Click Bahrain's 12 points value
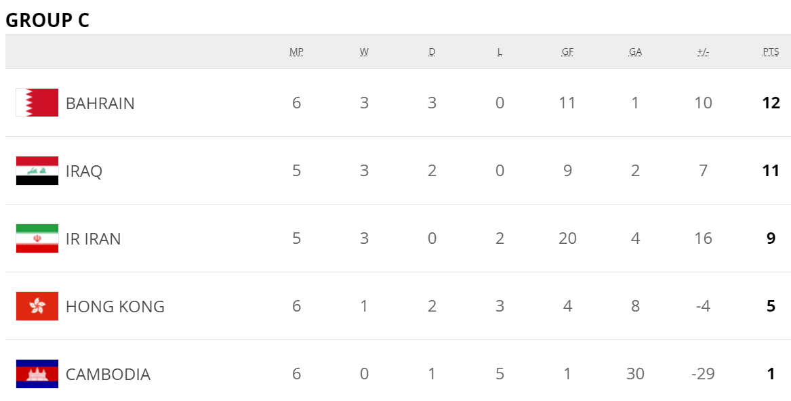The image size is (791, 401). pos(771,103)
